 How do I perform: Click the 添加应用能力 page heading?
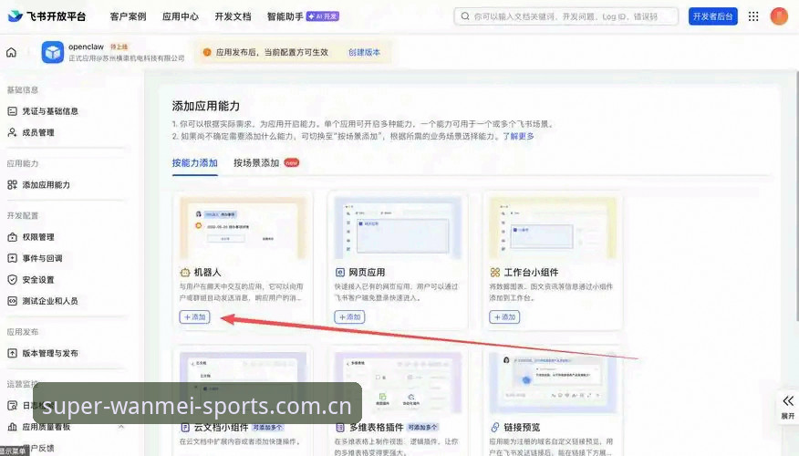tap(206, 106)
